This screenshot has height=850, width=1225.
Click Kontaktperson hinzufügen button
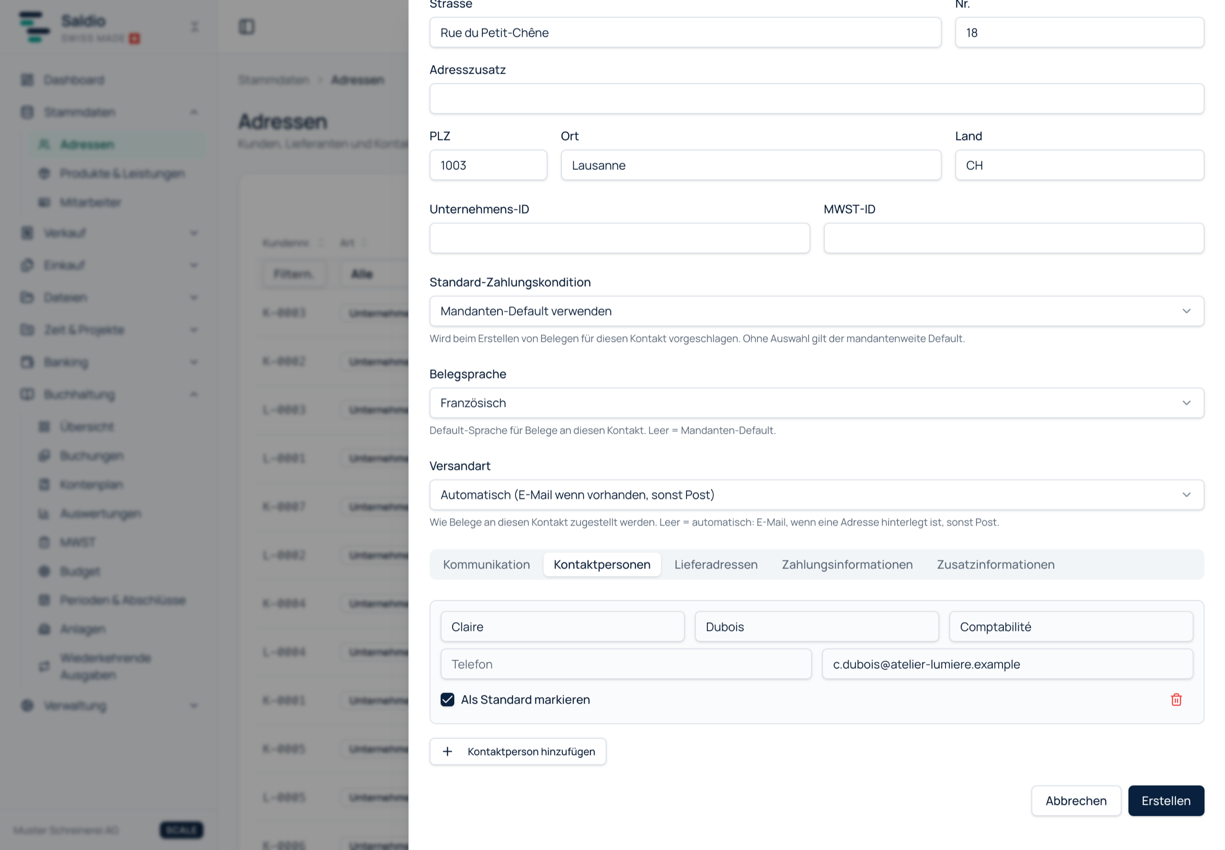518,751
